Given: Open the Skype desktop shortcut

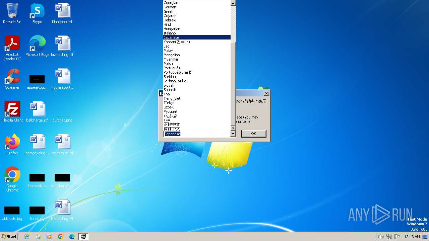Looking at the screenshot, I should [x=37, y=13].
